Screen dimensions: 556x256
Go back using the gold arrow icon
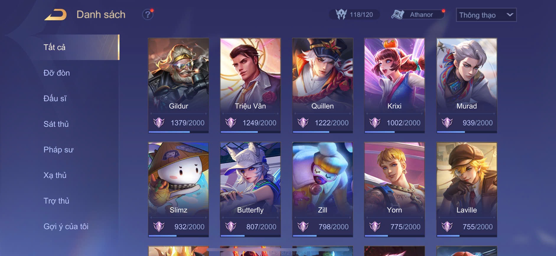56,15
